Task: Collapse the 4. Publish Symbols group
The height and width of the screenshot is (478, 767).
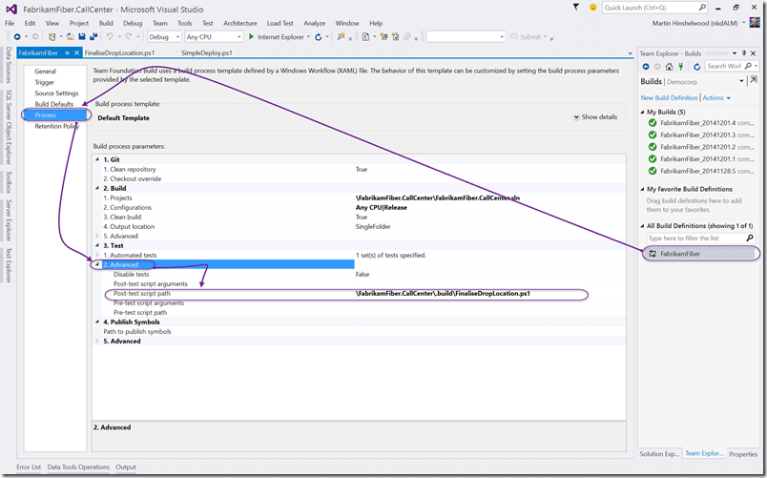Action: coord(97,322)
